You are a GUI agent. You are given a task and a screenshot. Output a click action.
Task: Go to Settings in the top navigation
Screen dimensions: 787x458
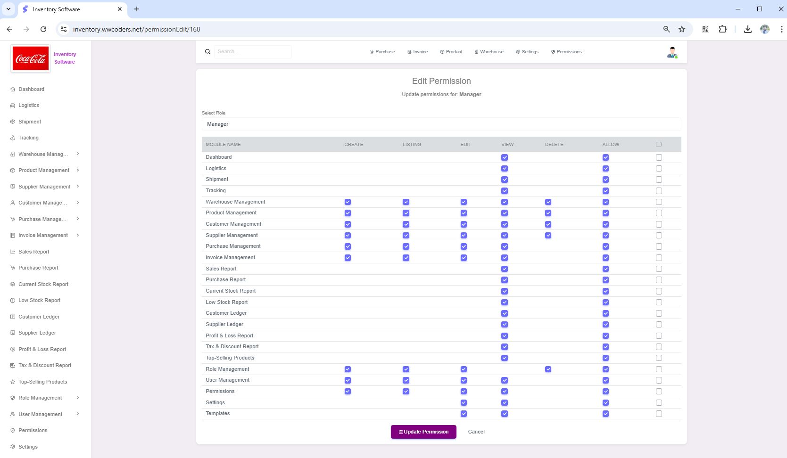(x=527, y=52)
